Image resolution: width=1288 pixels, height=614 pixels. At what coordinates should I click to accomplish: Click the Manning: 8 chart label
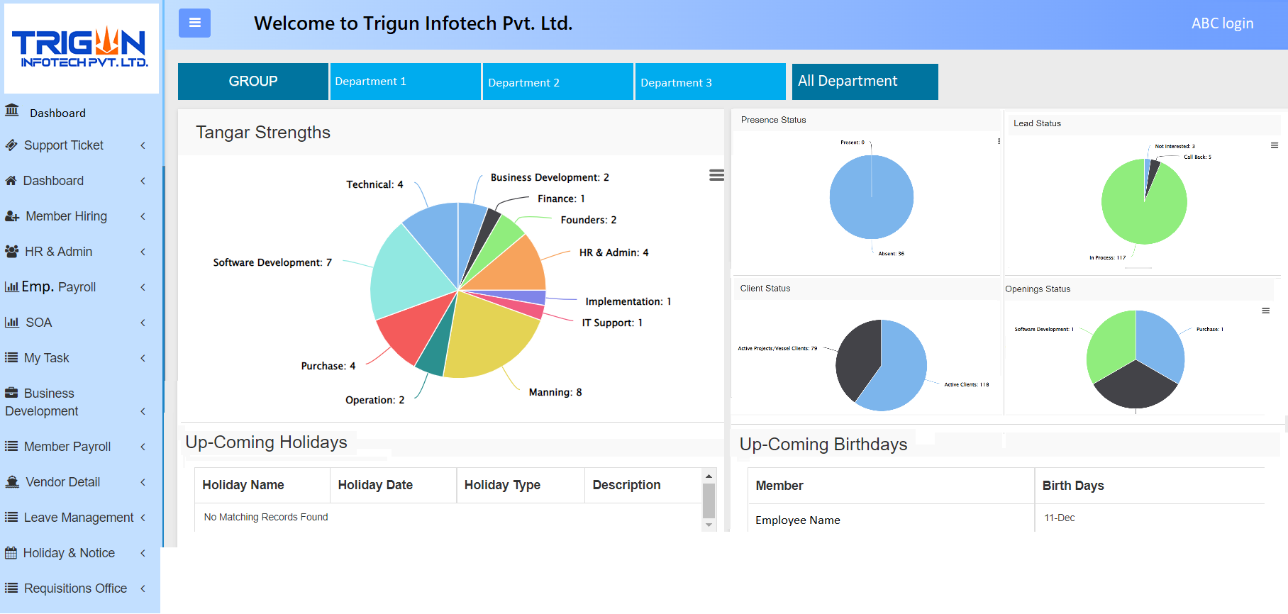pos(555,392)
